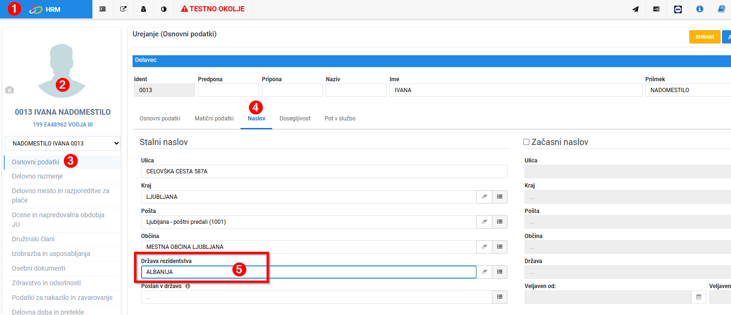The width and height of the screenshot is (731, 315).
Task: Open the Veljaven od calendar icon
Action: coord(699,297)
